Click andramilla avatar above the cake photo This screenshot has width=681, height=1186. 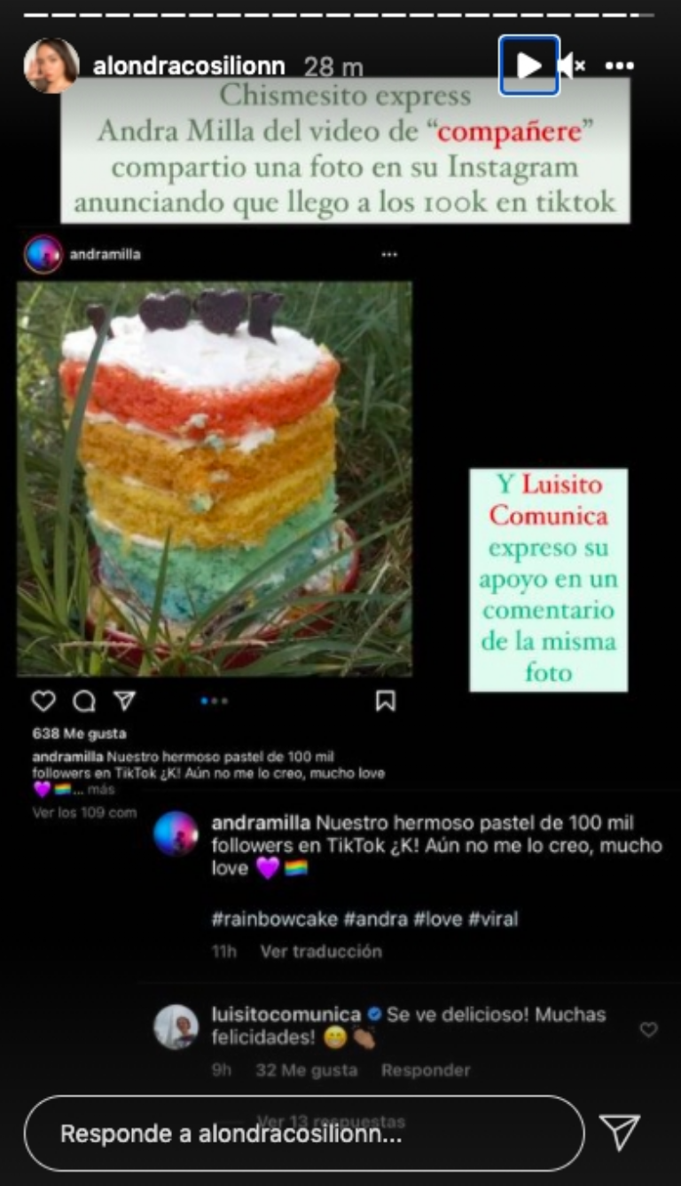coord(43,254)
